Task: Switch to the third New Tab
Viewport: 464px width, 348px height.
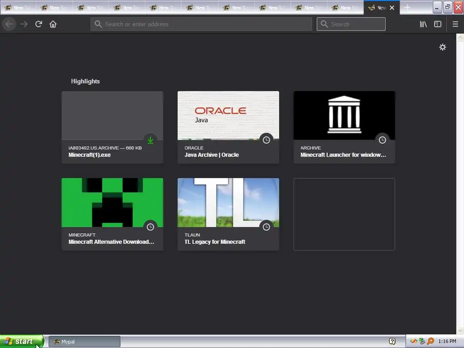Action: coord(91,8)
